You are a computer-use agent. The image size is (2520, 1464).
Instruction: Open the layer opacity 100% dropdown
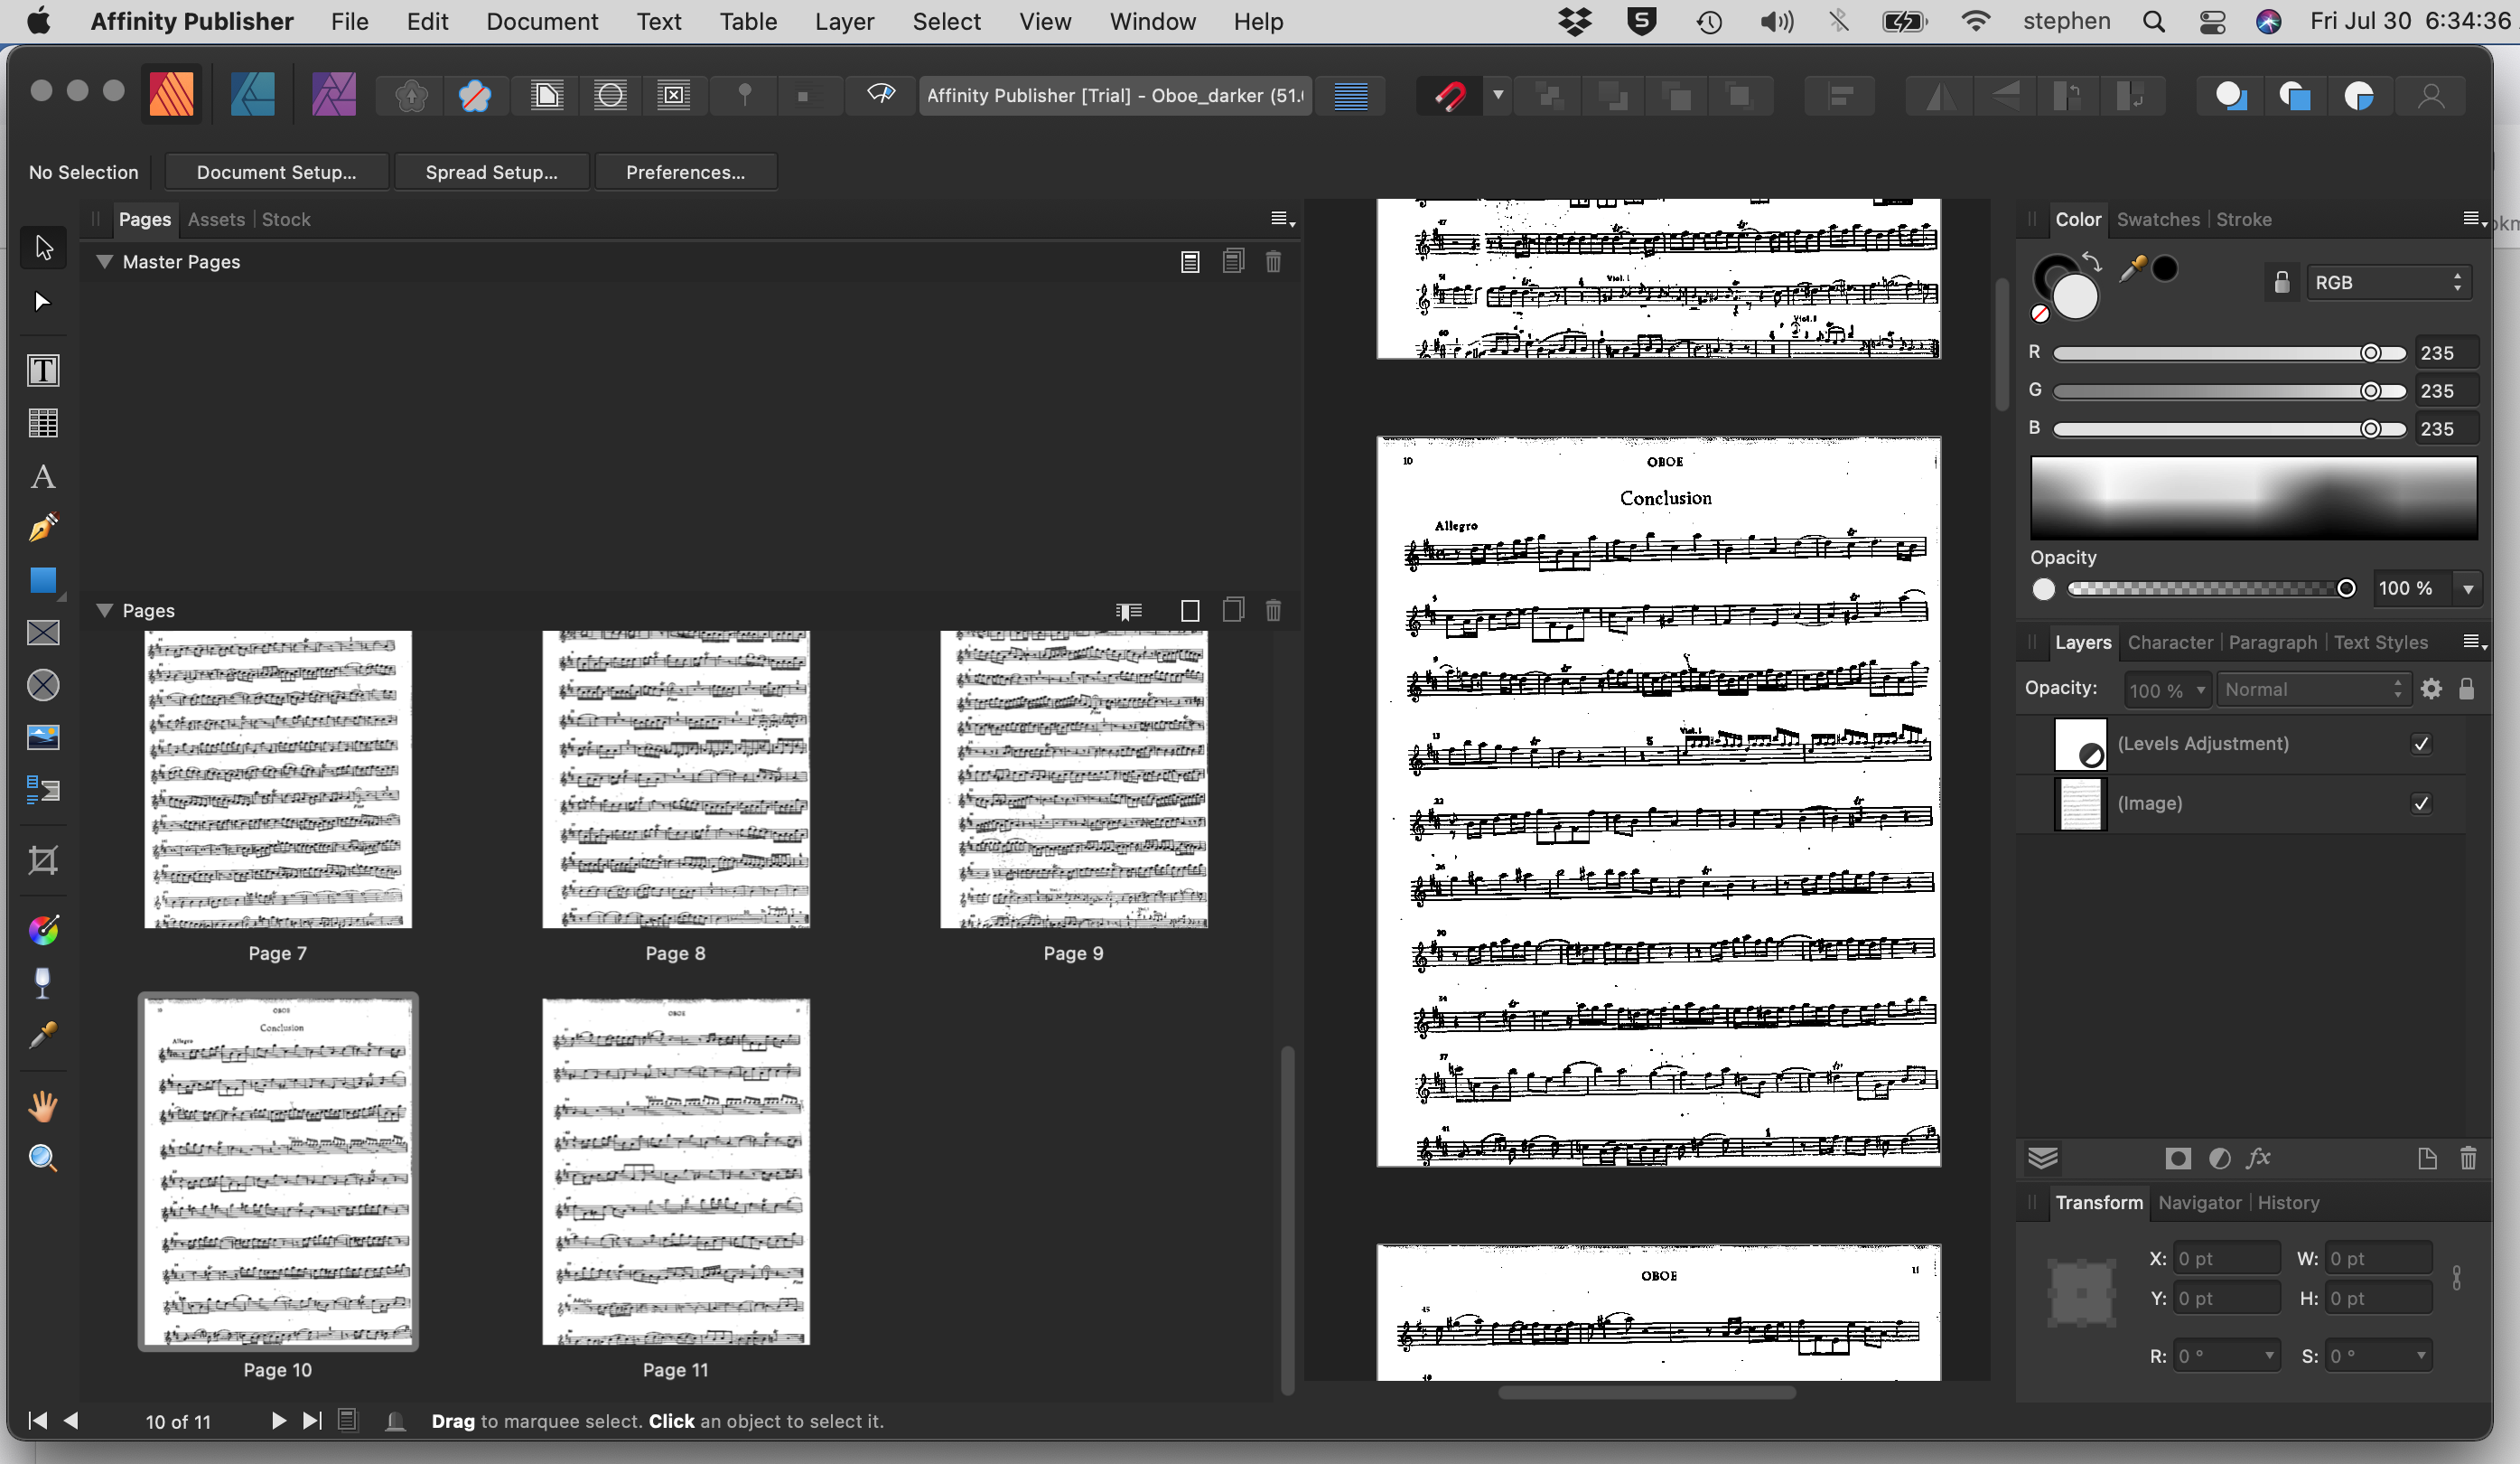[x=2167, y=690]
